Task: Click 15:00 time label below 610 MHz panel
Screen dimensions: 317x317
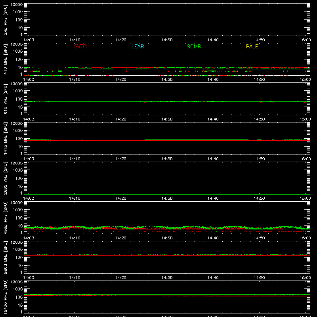Action: [x=305, y=119]
